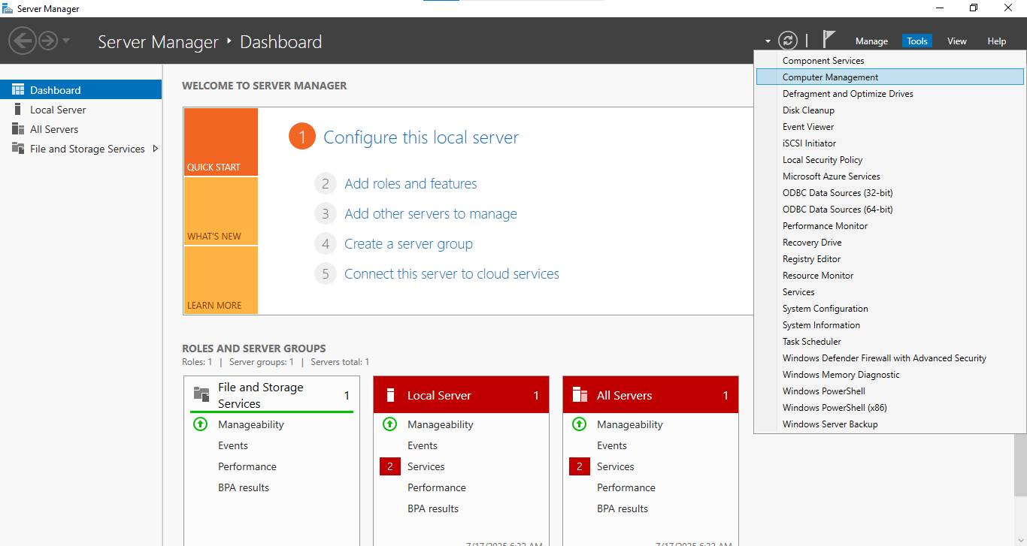Select the WHAT'S NEW tile
Image resolution: width=1027 pixels, height=546 pixels.
220,211
